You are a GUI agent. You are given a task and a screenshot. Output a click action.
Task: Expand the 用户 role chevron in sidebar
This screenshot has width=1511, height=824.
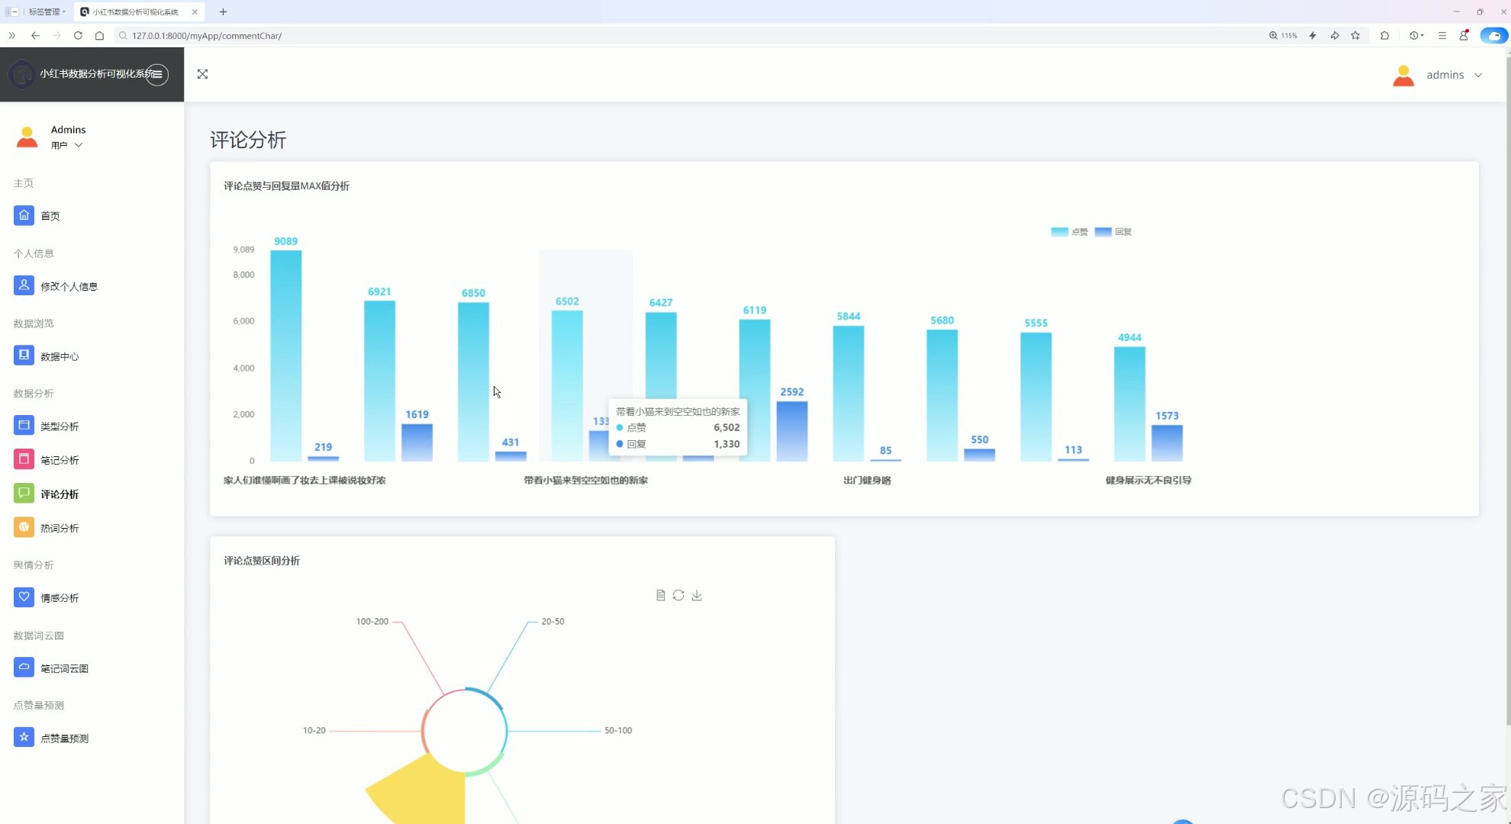[x=78, y=145]
